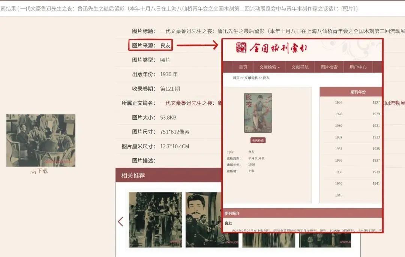Expand the 文献检索 dropdown menu
Viewport: 405px width, 257px height.
click(269, 67)
